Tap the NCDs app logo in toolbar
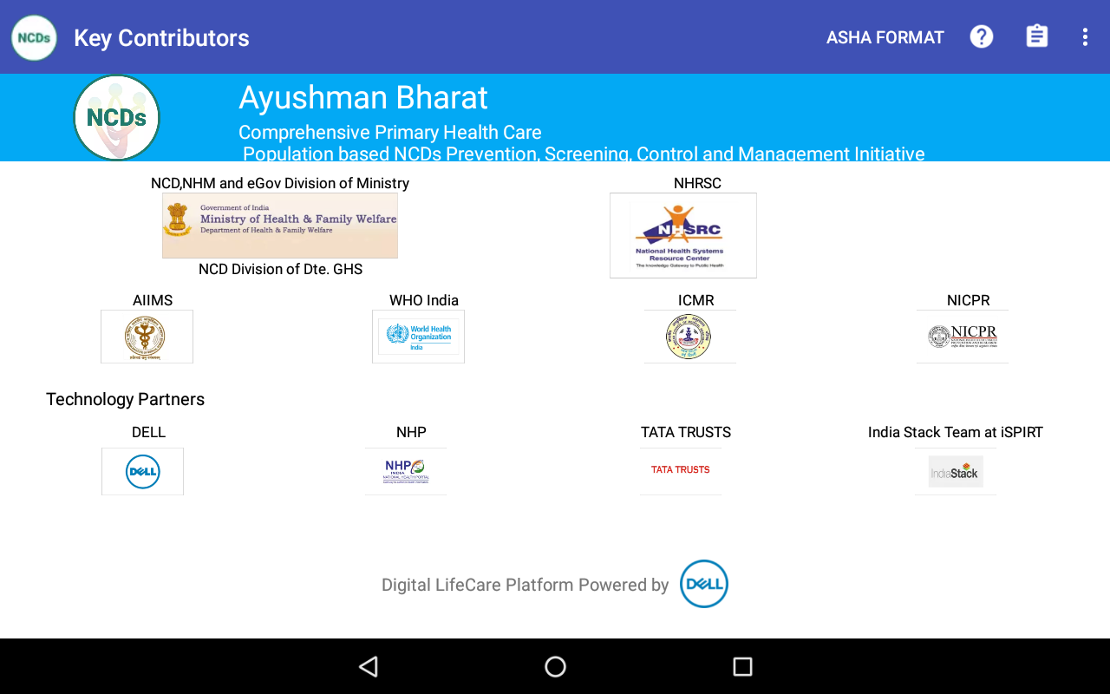The image size is (1110, 694). pos(34,37)
